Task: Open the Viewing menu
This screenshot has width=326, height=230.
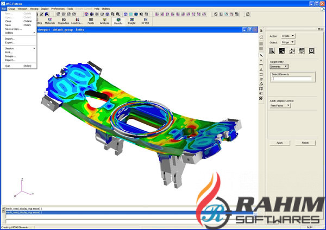Action: tap(34, 9)
